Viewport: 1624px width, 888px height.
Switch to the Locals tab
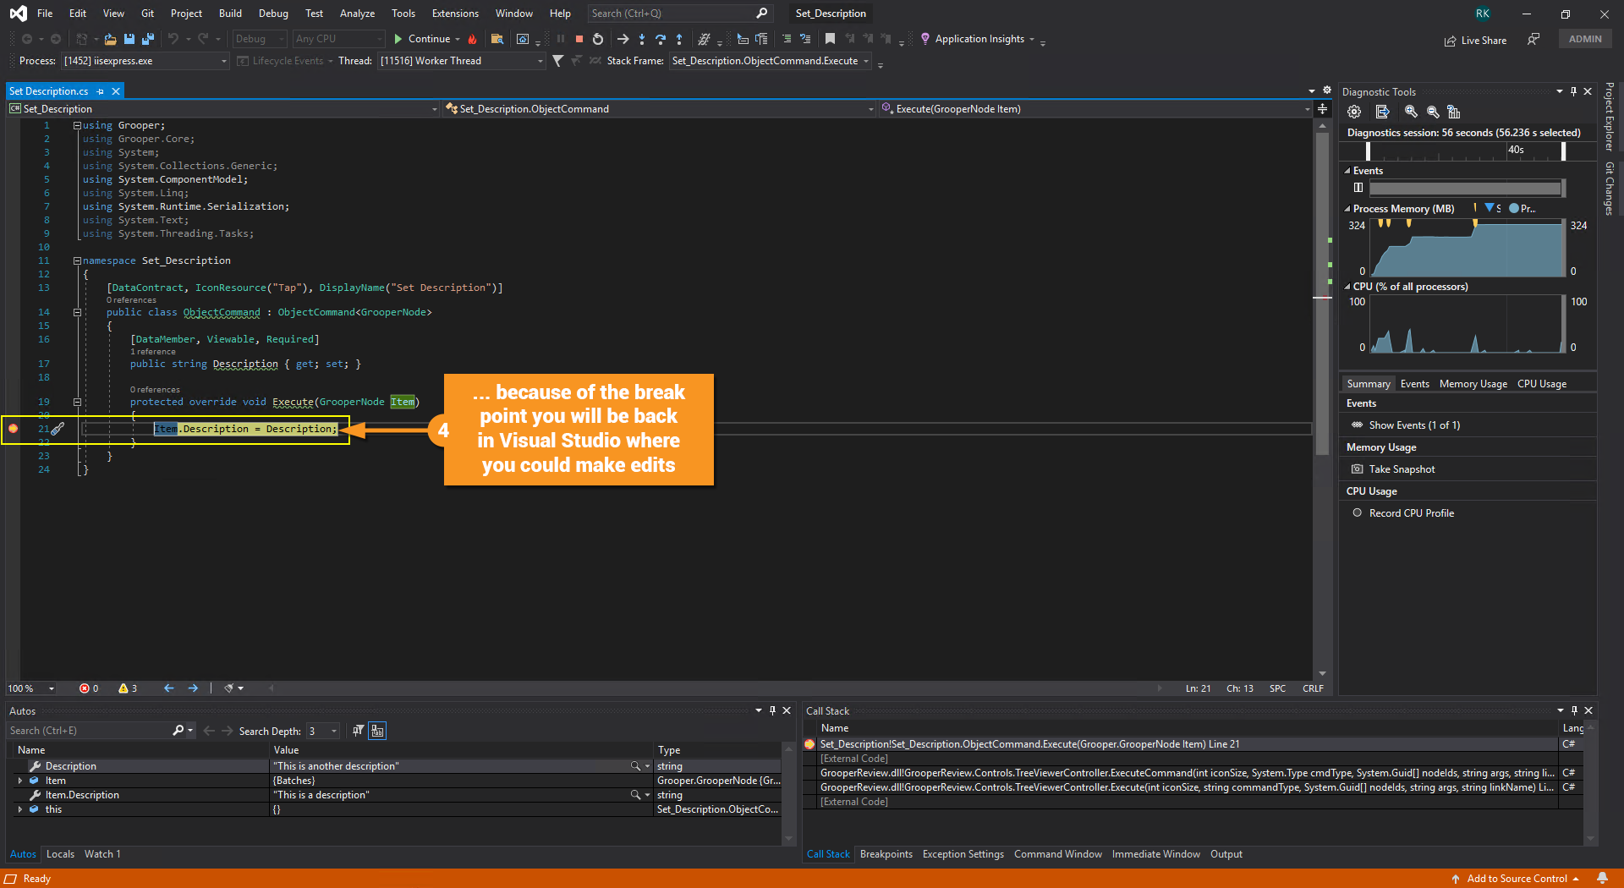pos(60,854)
